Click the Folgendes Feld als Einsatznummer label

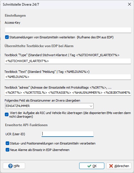tap(42, 100)
